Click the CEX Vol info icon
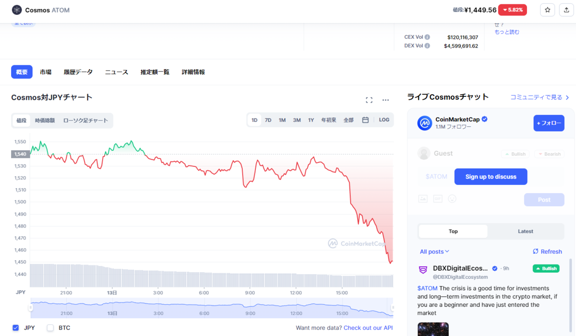 click(427, 37)
